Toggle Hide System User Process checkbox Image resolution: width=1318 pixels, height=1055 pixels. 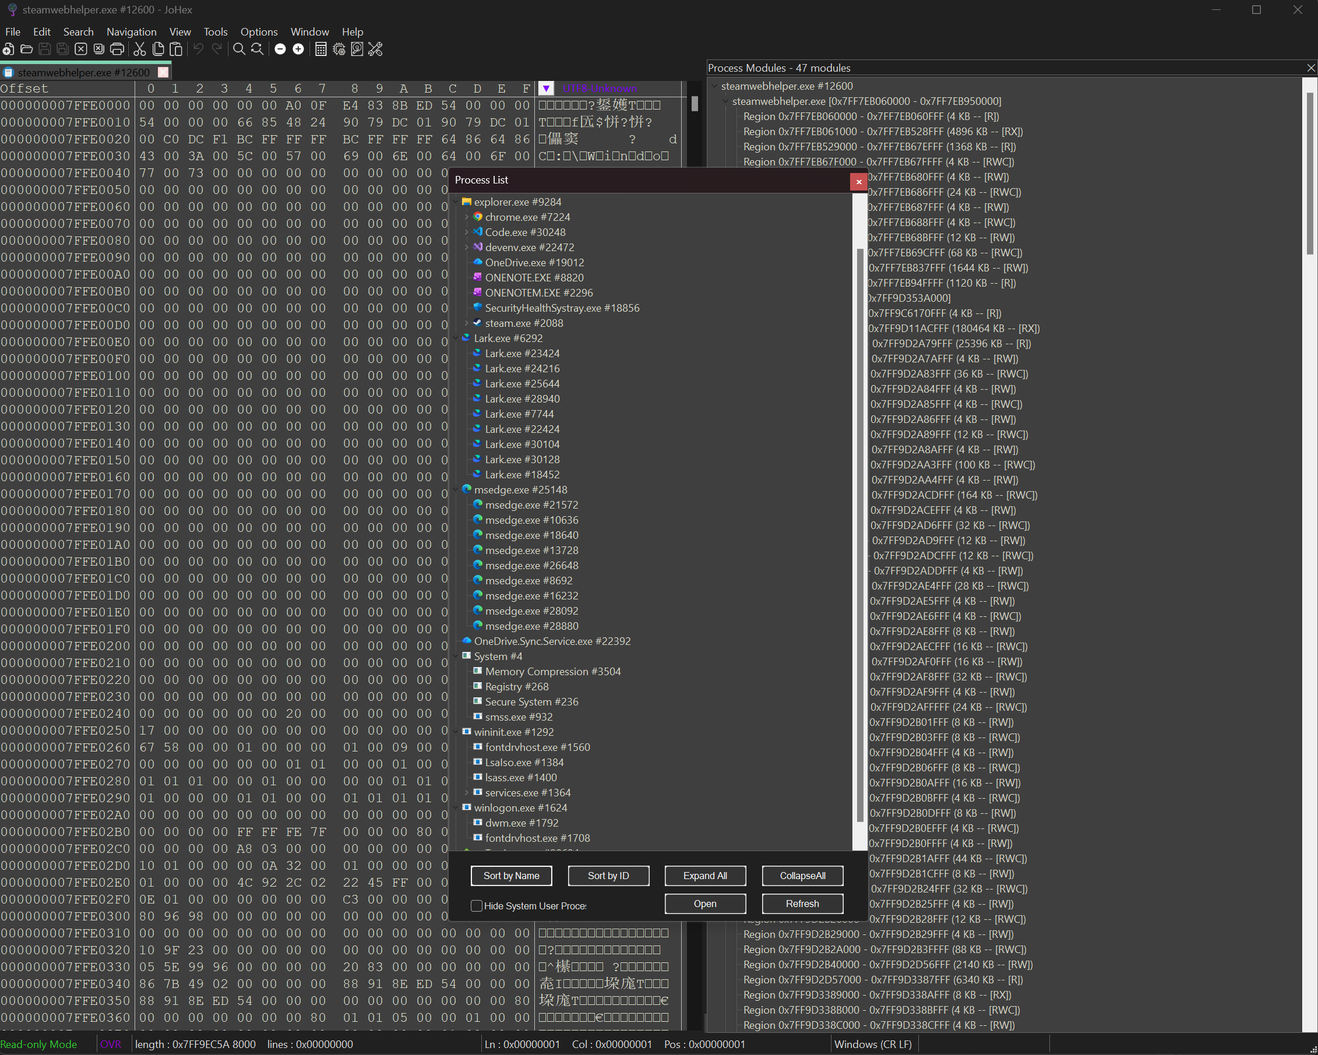477,905
